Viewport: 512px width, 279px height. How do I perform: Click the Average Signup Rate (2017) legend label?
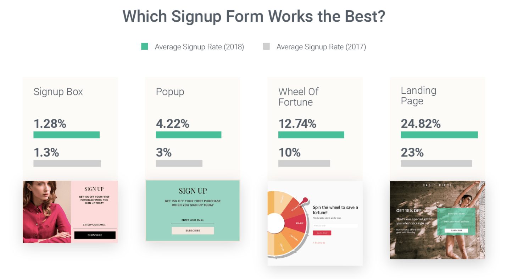point(321,47)
